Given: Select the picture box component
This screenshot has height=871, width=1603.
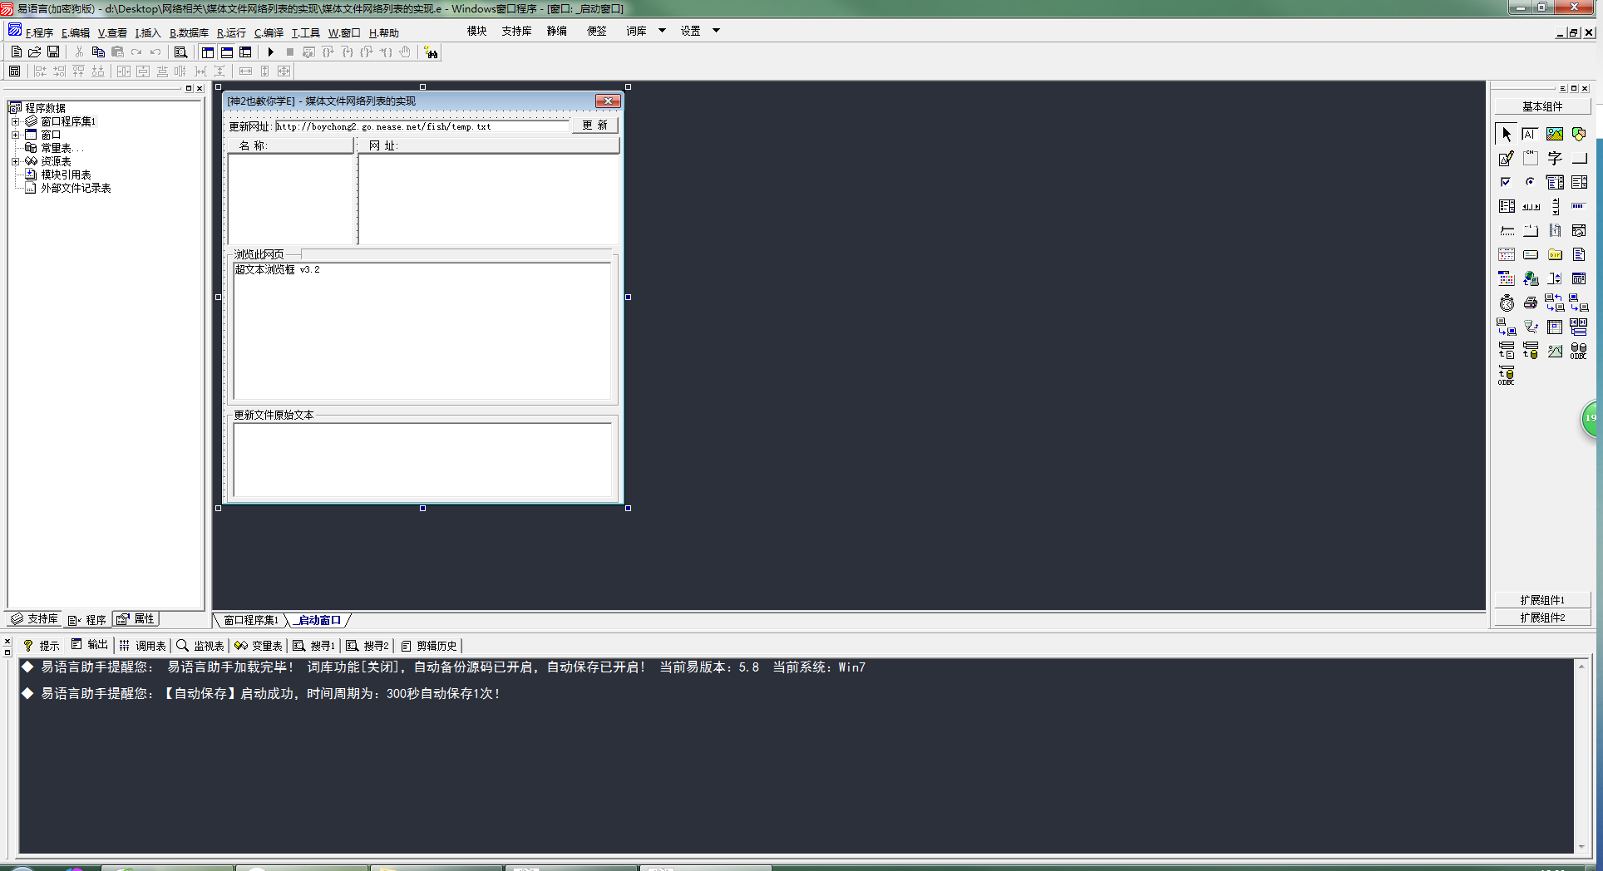Looking at the screenshot, I should [1554, 134].
